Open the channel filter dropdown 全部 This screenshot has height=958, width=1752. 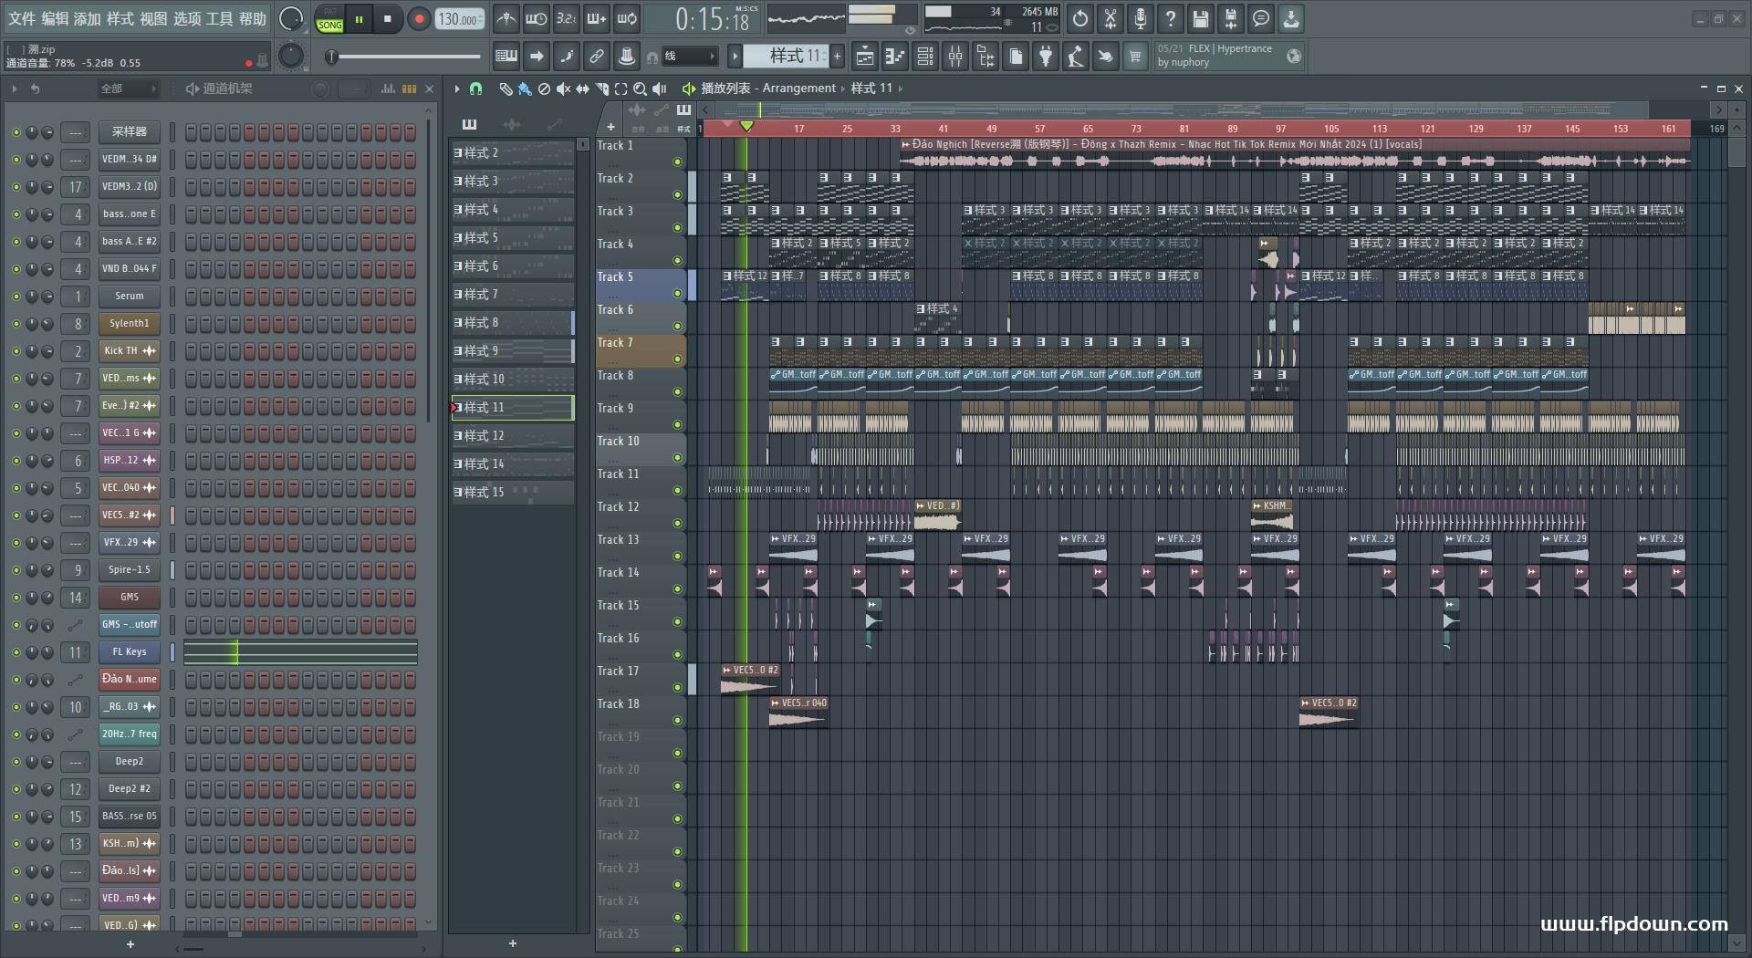point(128,89)
